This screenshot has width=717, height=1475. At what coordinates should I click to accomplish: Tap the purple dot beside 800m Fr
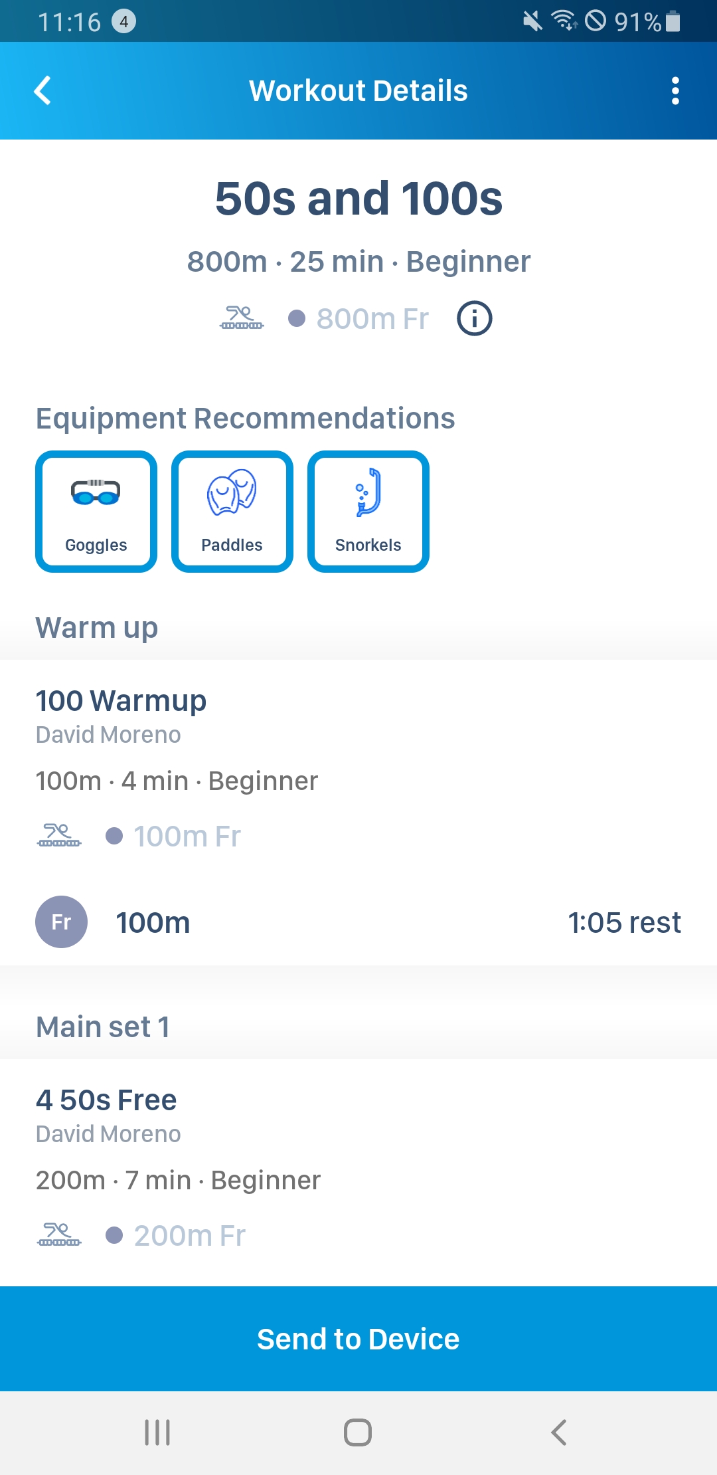click(x=297, y=318)
